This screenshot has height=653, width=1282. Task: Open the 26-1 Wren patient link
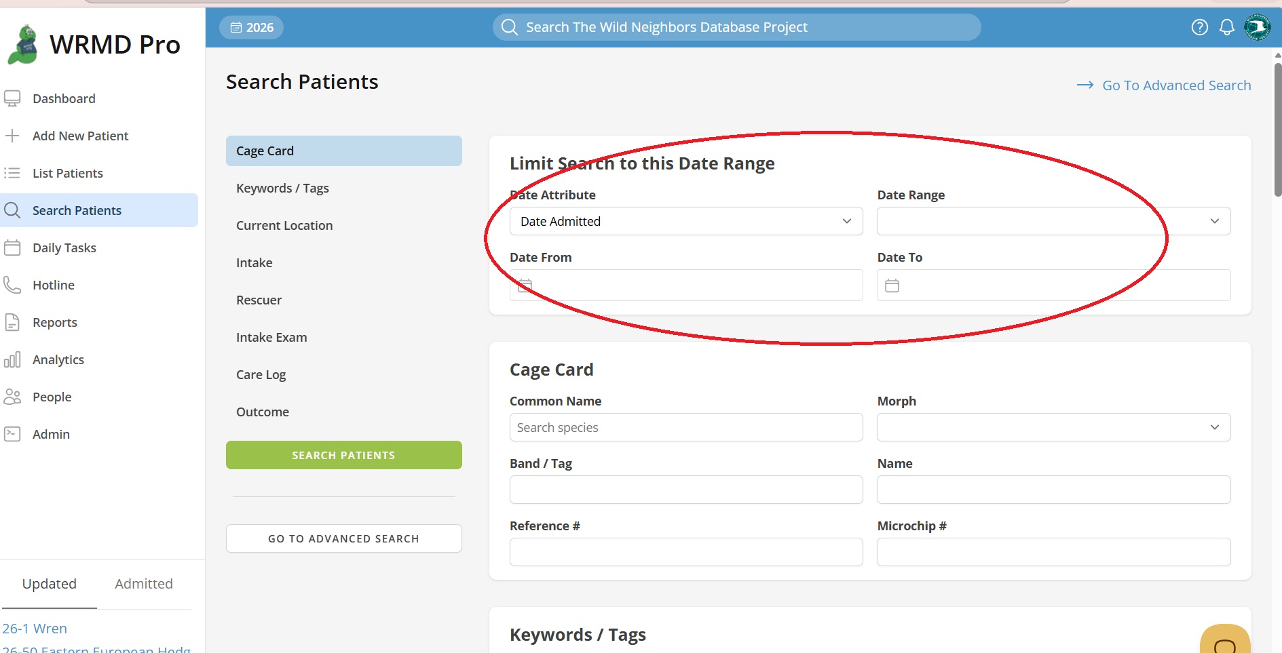point(35,629)
